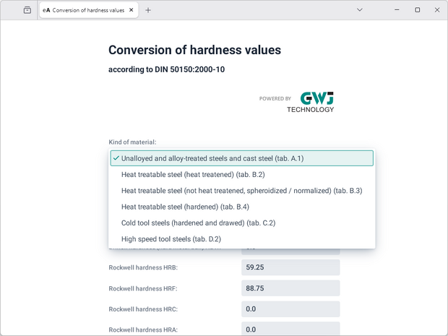The image size is (448, 336).
Task: Select Unalloyed and alloy-treated steels (tab. A.1)
Action: click(x=241, y=158)
